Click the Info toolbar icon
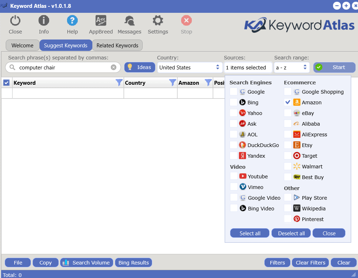 click(x=44, y=21)
